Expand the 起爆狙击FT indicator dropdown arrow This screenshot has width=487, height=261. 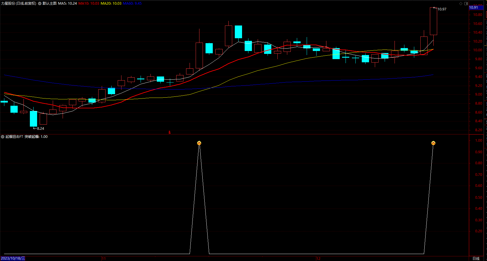click(3, 137)
